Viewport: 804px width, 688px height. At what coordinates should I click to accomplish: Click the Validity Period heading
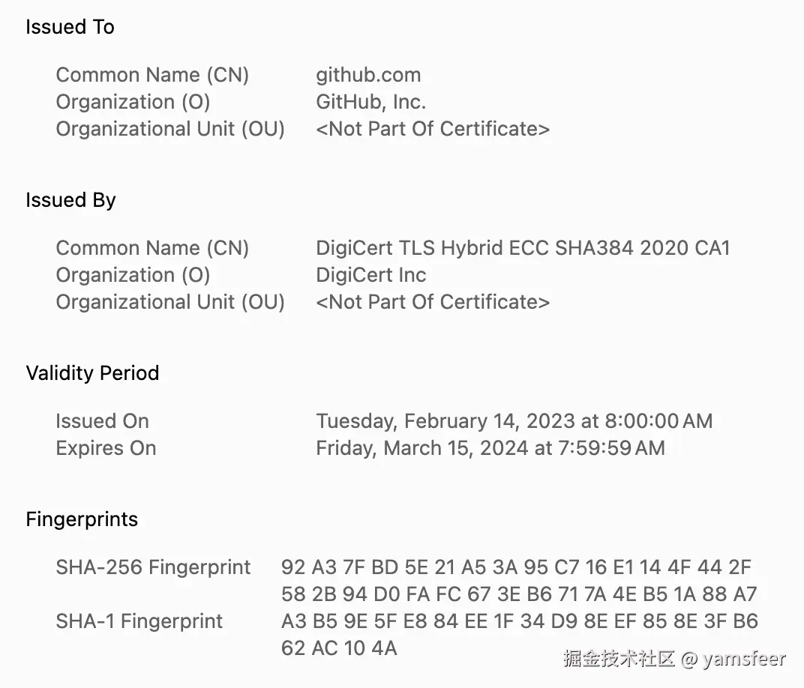pyautogui.click(x=92, y=373)
